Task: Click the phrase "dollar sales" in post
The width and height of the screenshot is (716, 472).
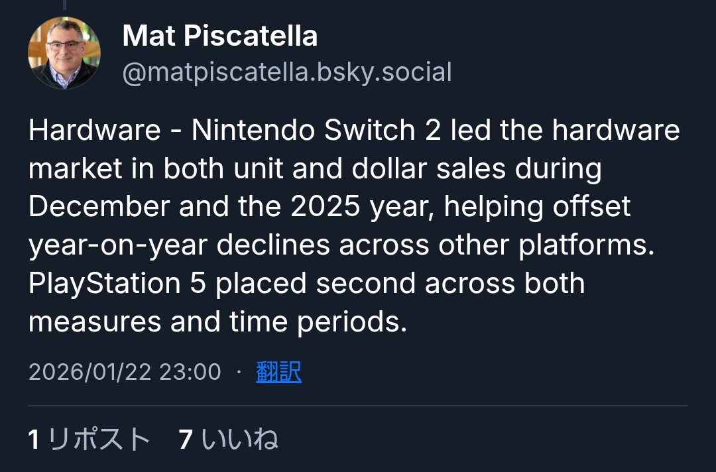Action: point(439,169)
